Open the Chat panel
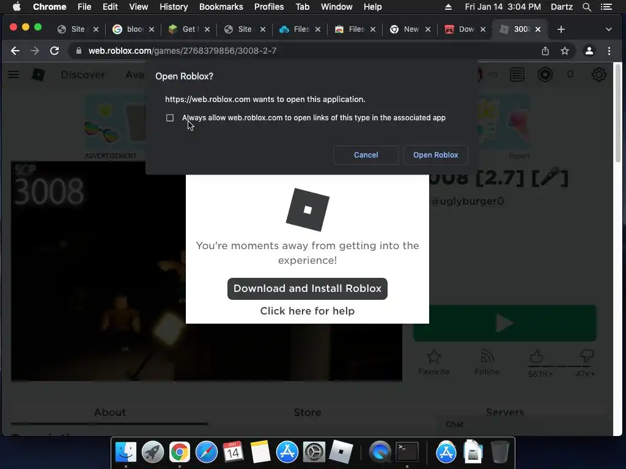 455,424
